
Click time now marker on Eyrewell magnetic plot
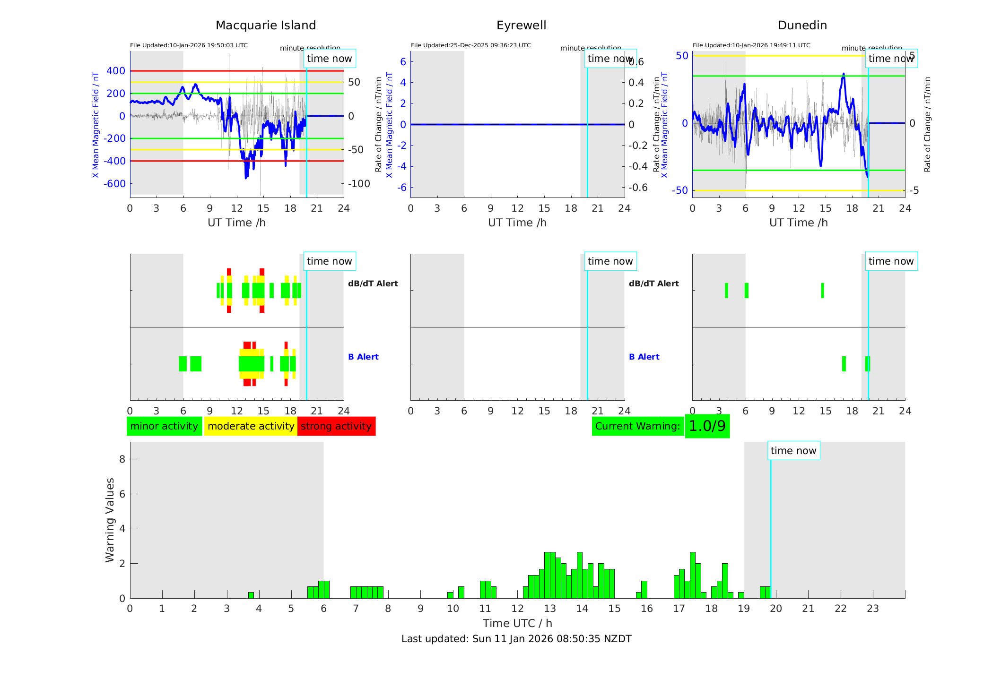[x=610, y=59]
